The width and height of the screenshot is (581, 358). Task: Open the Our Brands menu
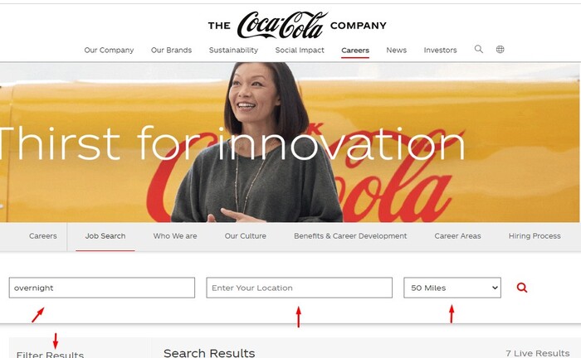[171, 50]
